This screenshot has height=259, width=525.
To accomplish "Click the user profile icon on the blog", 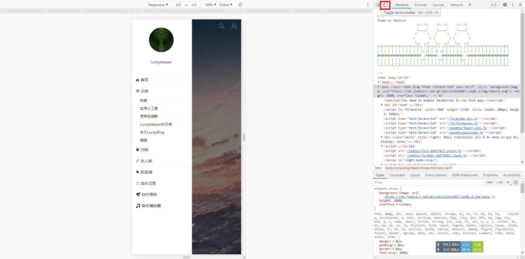I will tap(234, 26).
